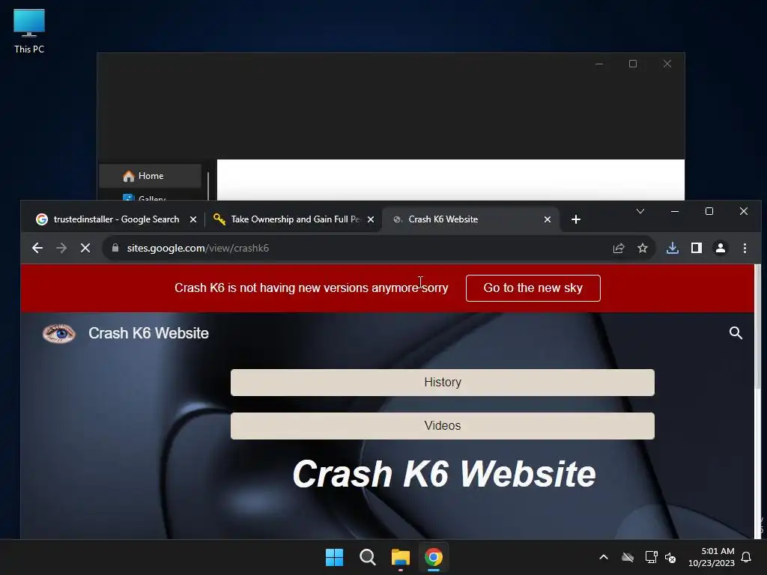This screenshot has width=767, height=575.
Task: Close the File Explorer window
Action: [667, 64]
